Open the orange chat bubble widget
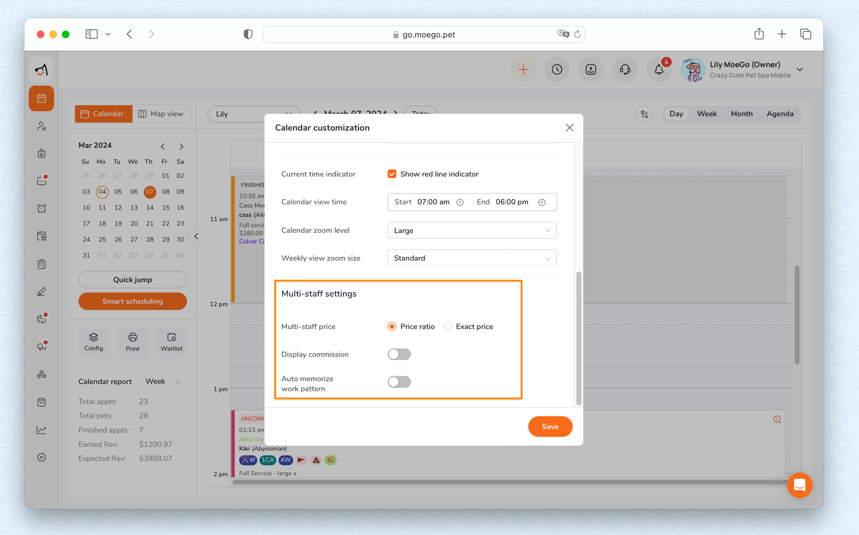859x535 pixels. [799, 485]
